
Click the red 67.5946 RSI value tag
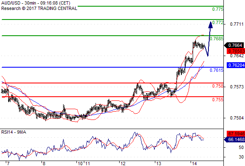click(x=235, y=134)
